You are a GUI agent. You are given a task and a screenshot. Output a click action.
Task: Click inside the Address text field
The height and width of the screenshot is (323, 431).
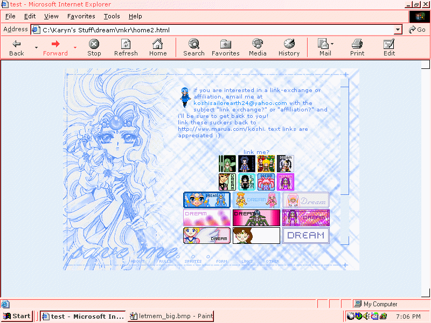tap(215, 30)
